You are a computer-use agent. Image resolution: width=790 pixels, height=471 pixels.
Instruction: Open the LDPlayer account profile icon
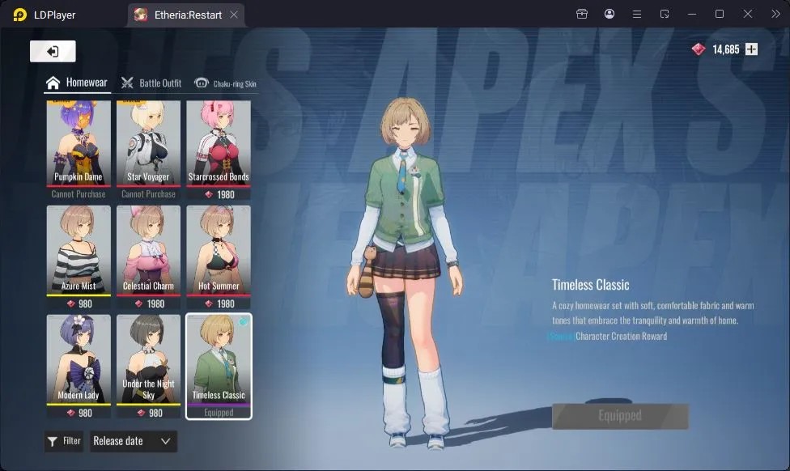point(609,14)
